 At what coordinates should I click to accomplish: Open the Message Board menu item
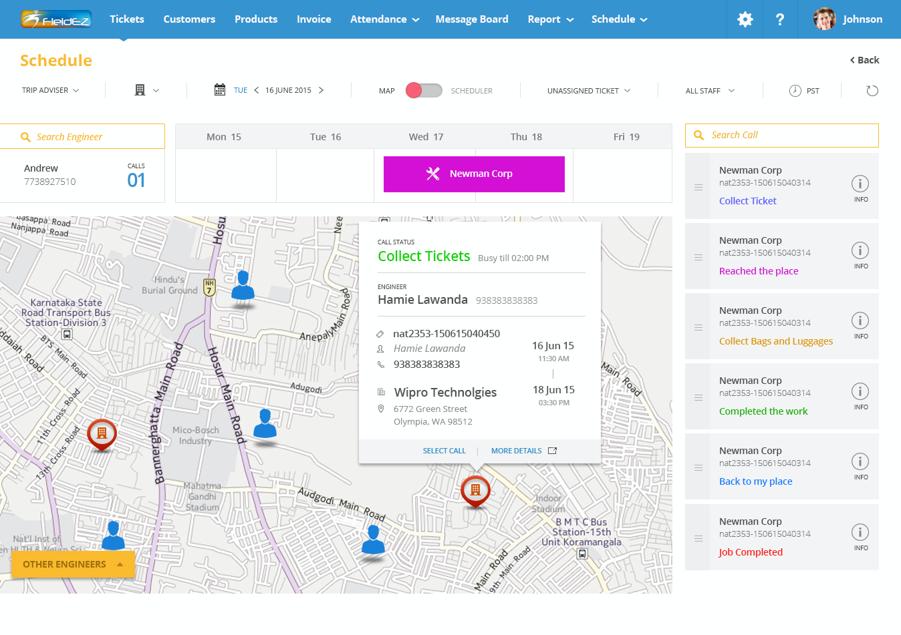[x=472, y=19]
